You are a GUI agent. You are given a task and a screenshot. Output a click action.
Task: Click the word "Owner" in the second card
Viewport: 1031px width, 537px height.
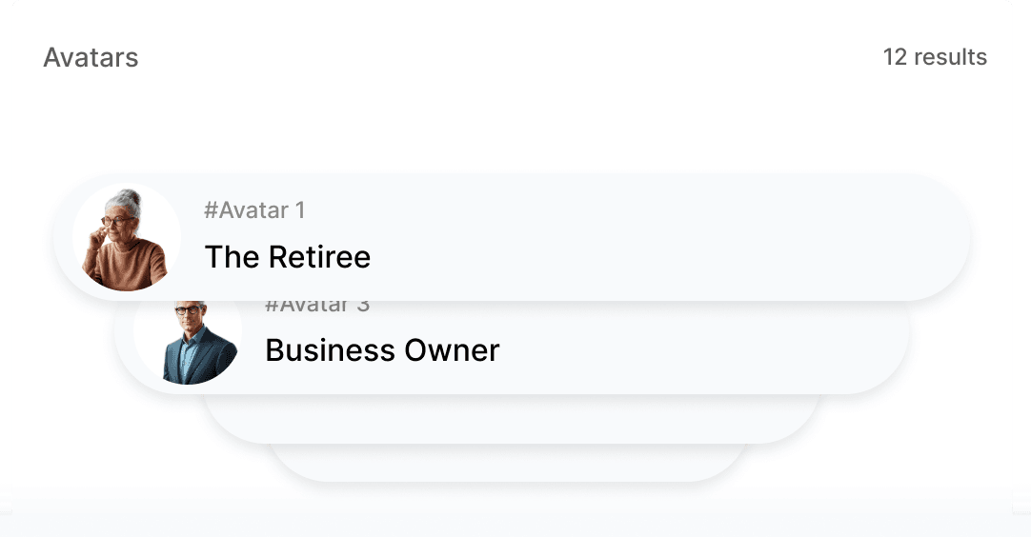coord(452,350)
